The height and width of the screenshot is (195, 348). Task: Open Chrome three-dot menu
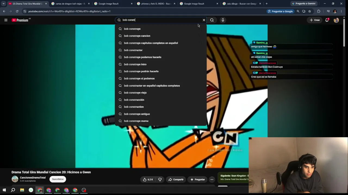[x=341, y=11]
